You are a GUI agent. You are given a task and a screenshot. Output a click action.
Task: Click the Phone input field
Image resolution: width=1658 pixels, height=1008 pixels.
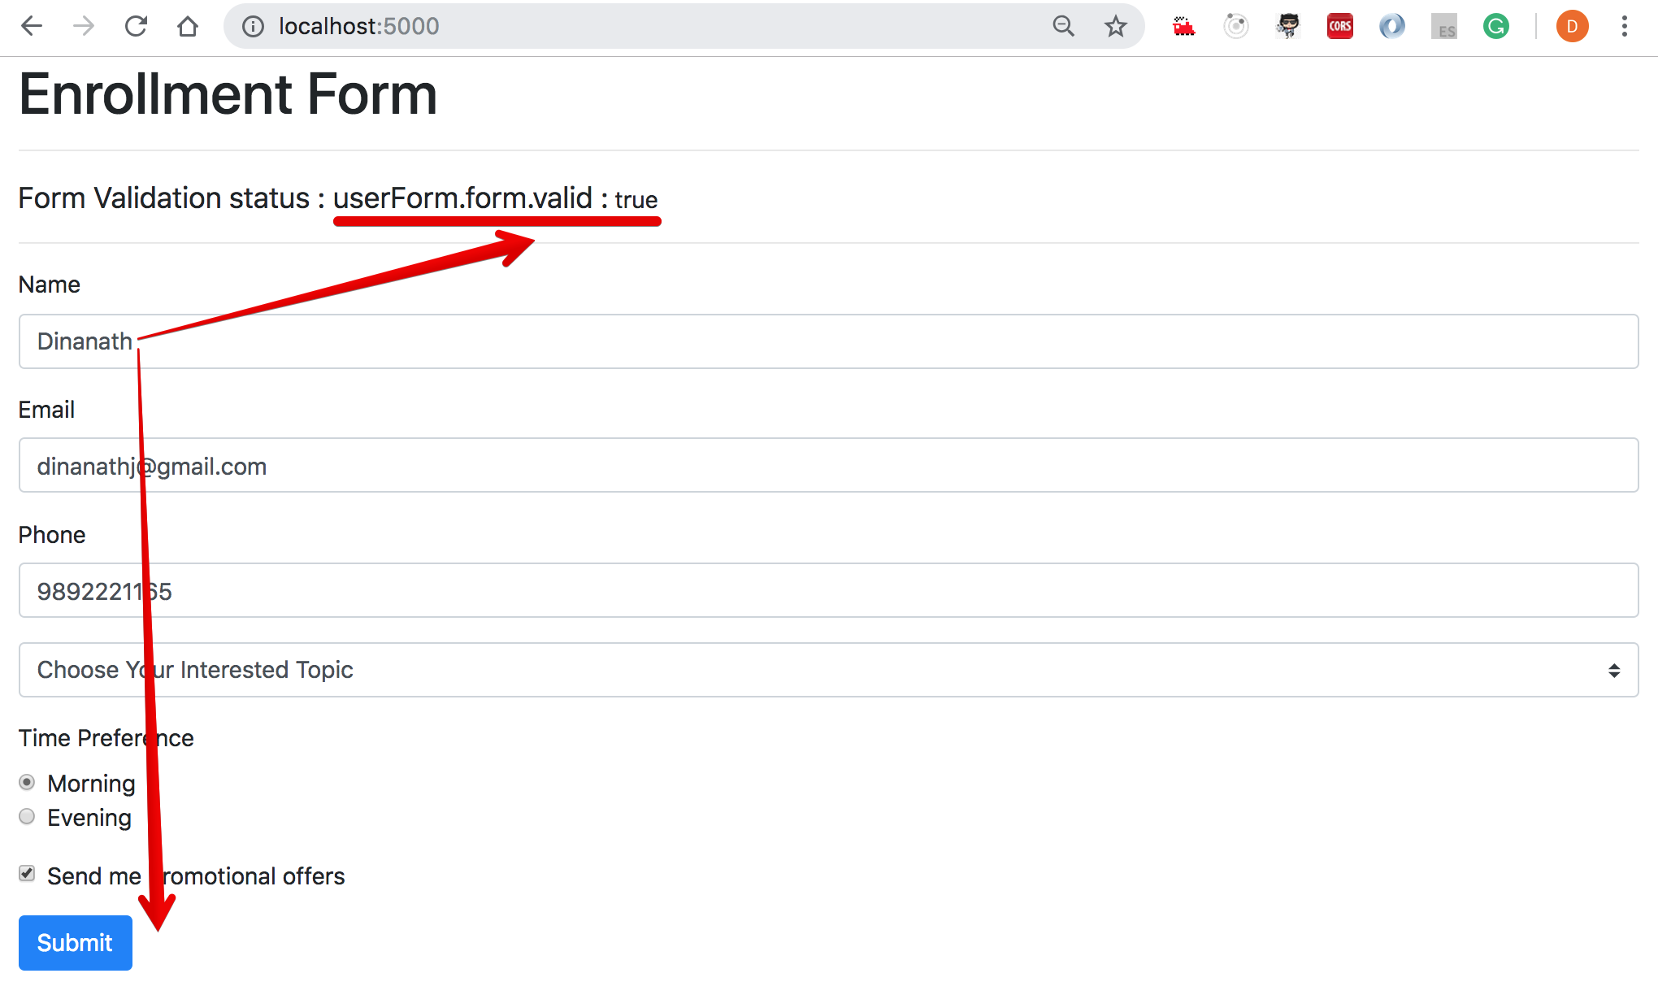[x=829, y=590]
